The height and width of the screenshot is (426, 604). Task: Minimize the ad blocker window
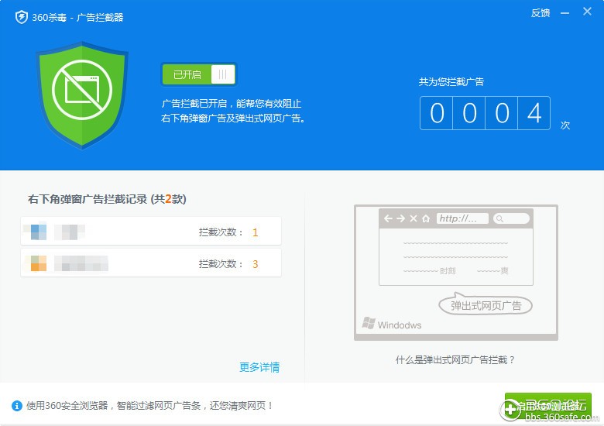point(567,13)
